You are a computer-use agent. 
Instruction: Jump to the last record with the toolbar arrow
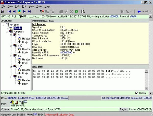(30, 11)
